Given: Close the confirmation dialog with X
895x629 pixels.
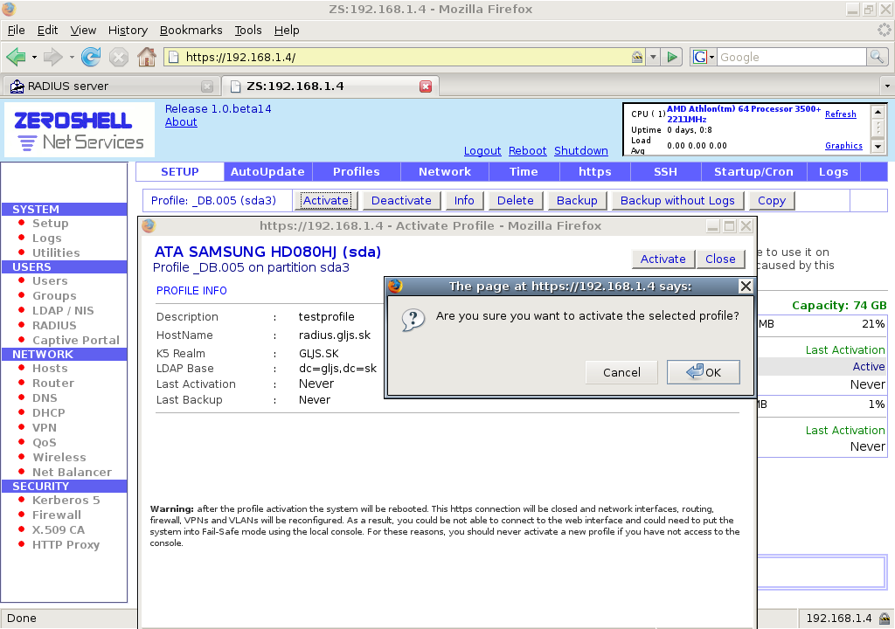Looking at the screenshot, I should pyautogui.click(x=746, y=286).
